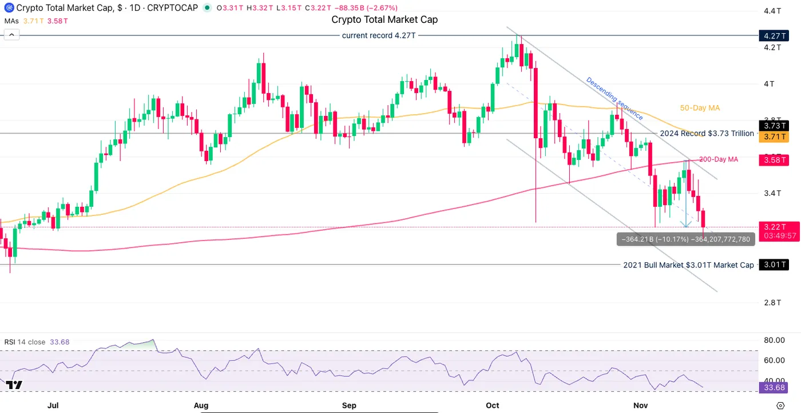Viewport: 801px width, 413px height.
Task: Click the 50-Day MA annotation text
Action: [x=700, y=108]
